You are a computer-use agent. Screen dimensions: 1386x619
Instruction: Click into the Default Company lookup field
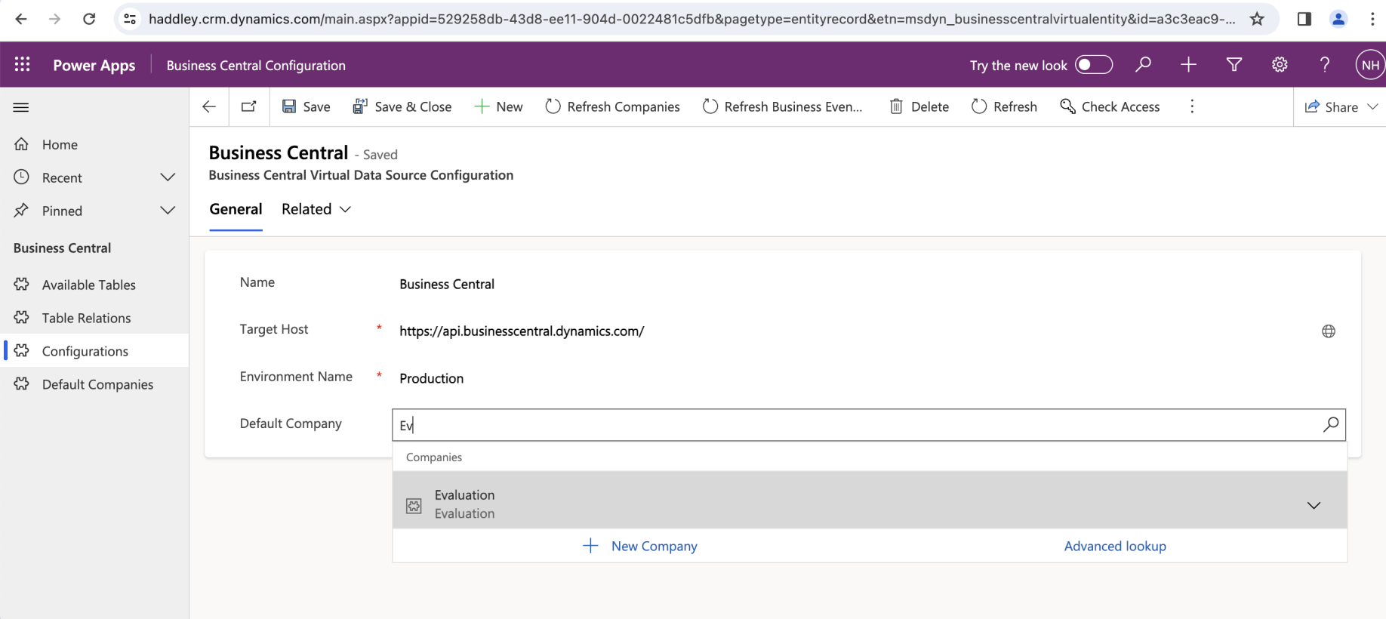pyautogui.click(x=853, y=425)
